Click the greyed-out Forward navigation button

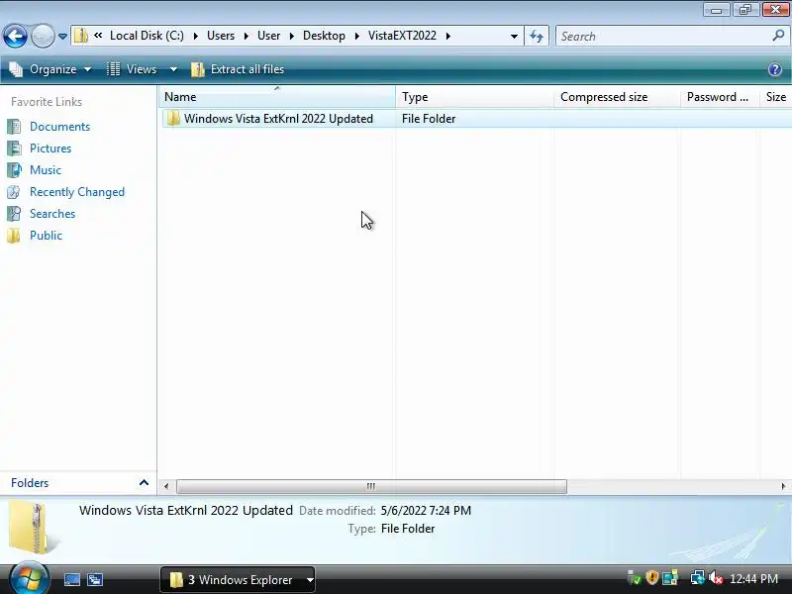[43, 36]
